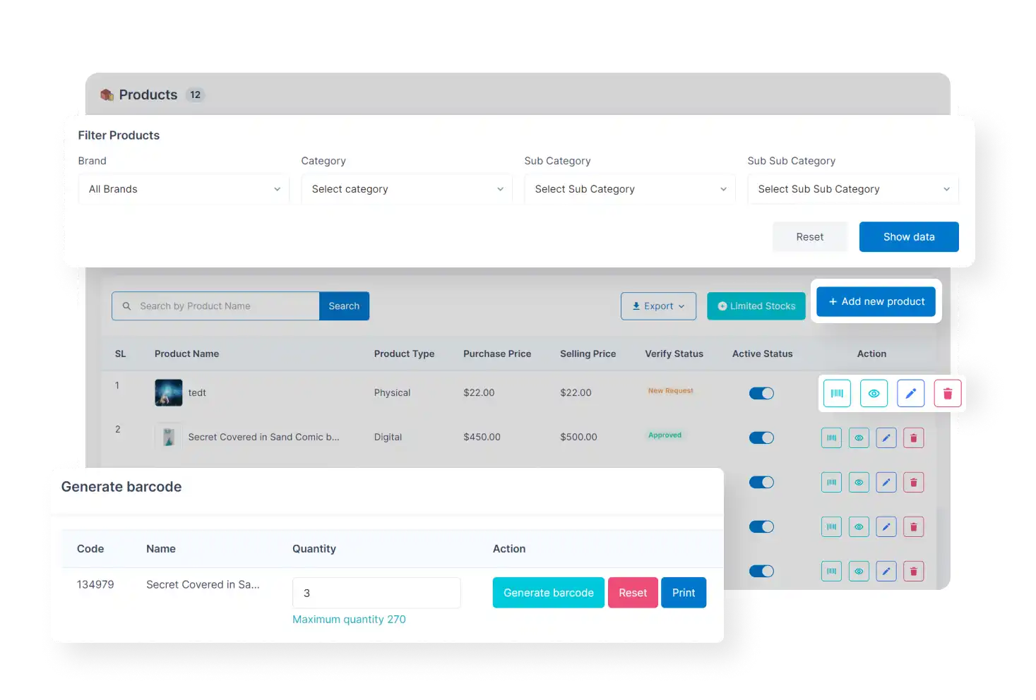Expand the Select category dropdown

coord(406,188)
